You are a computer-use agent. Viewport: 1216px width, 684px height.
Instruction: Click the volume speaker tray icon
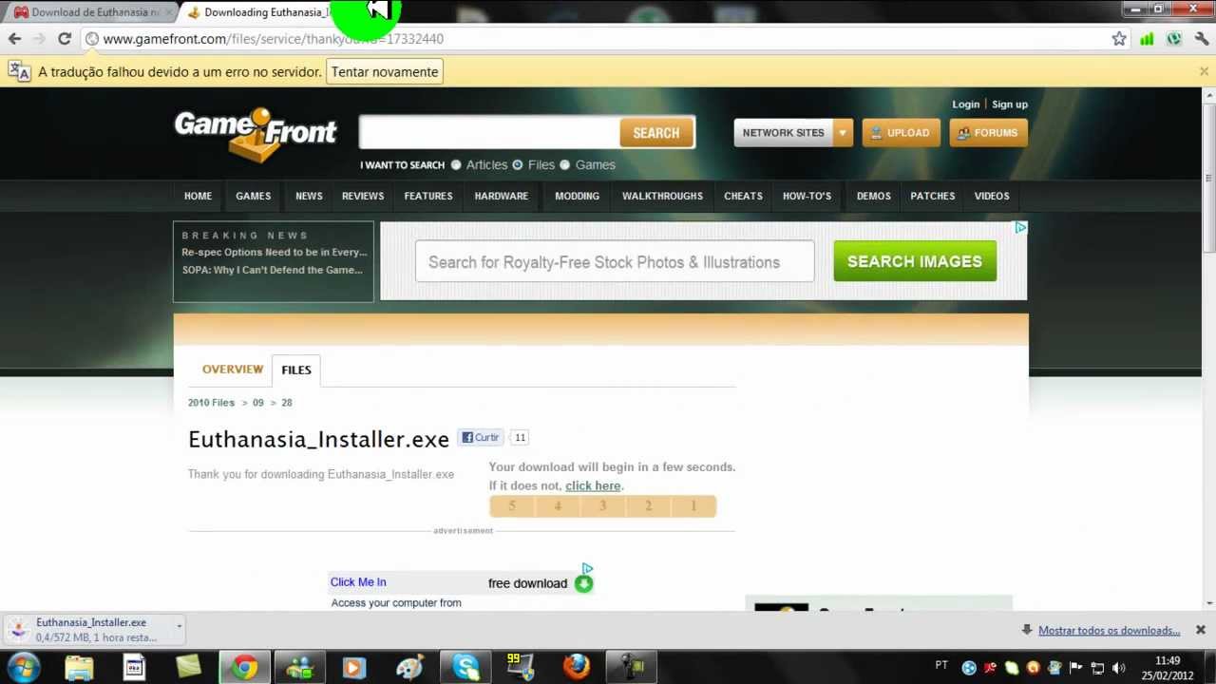1118,668
